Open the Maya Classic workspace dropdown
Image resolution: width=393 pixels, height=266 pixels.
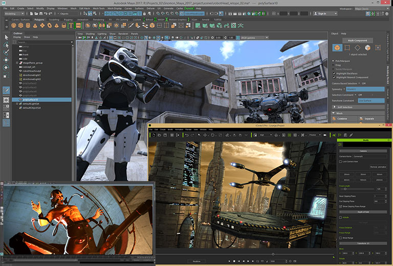[372, 9]
